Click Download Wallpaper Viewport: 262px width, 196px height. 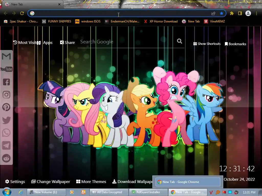132,181
